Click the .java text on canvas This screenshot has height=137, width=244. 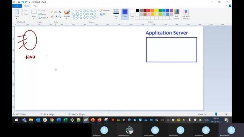click(30, 57)
